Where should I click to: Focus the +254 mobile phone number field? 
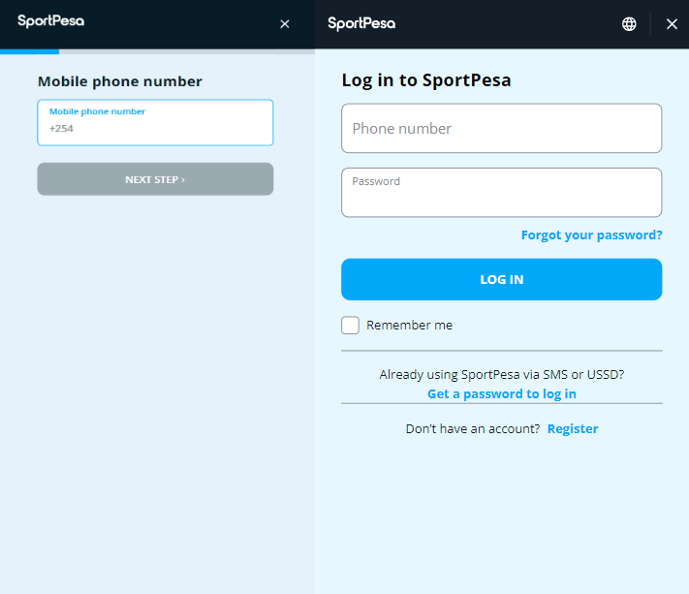155,128
